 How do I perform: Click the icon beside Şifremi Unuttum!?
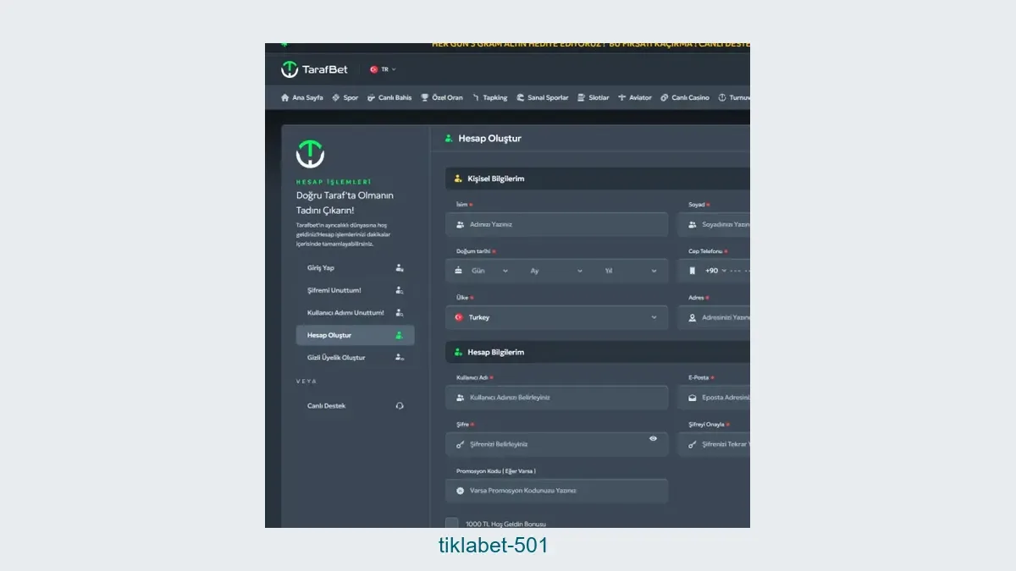click(400, 290)
